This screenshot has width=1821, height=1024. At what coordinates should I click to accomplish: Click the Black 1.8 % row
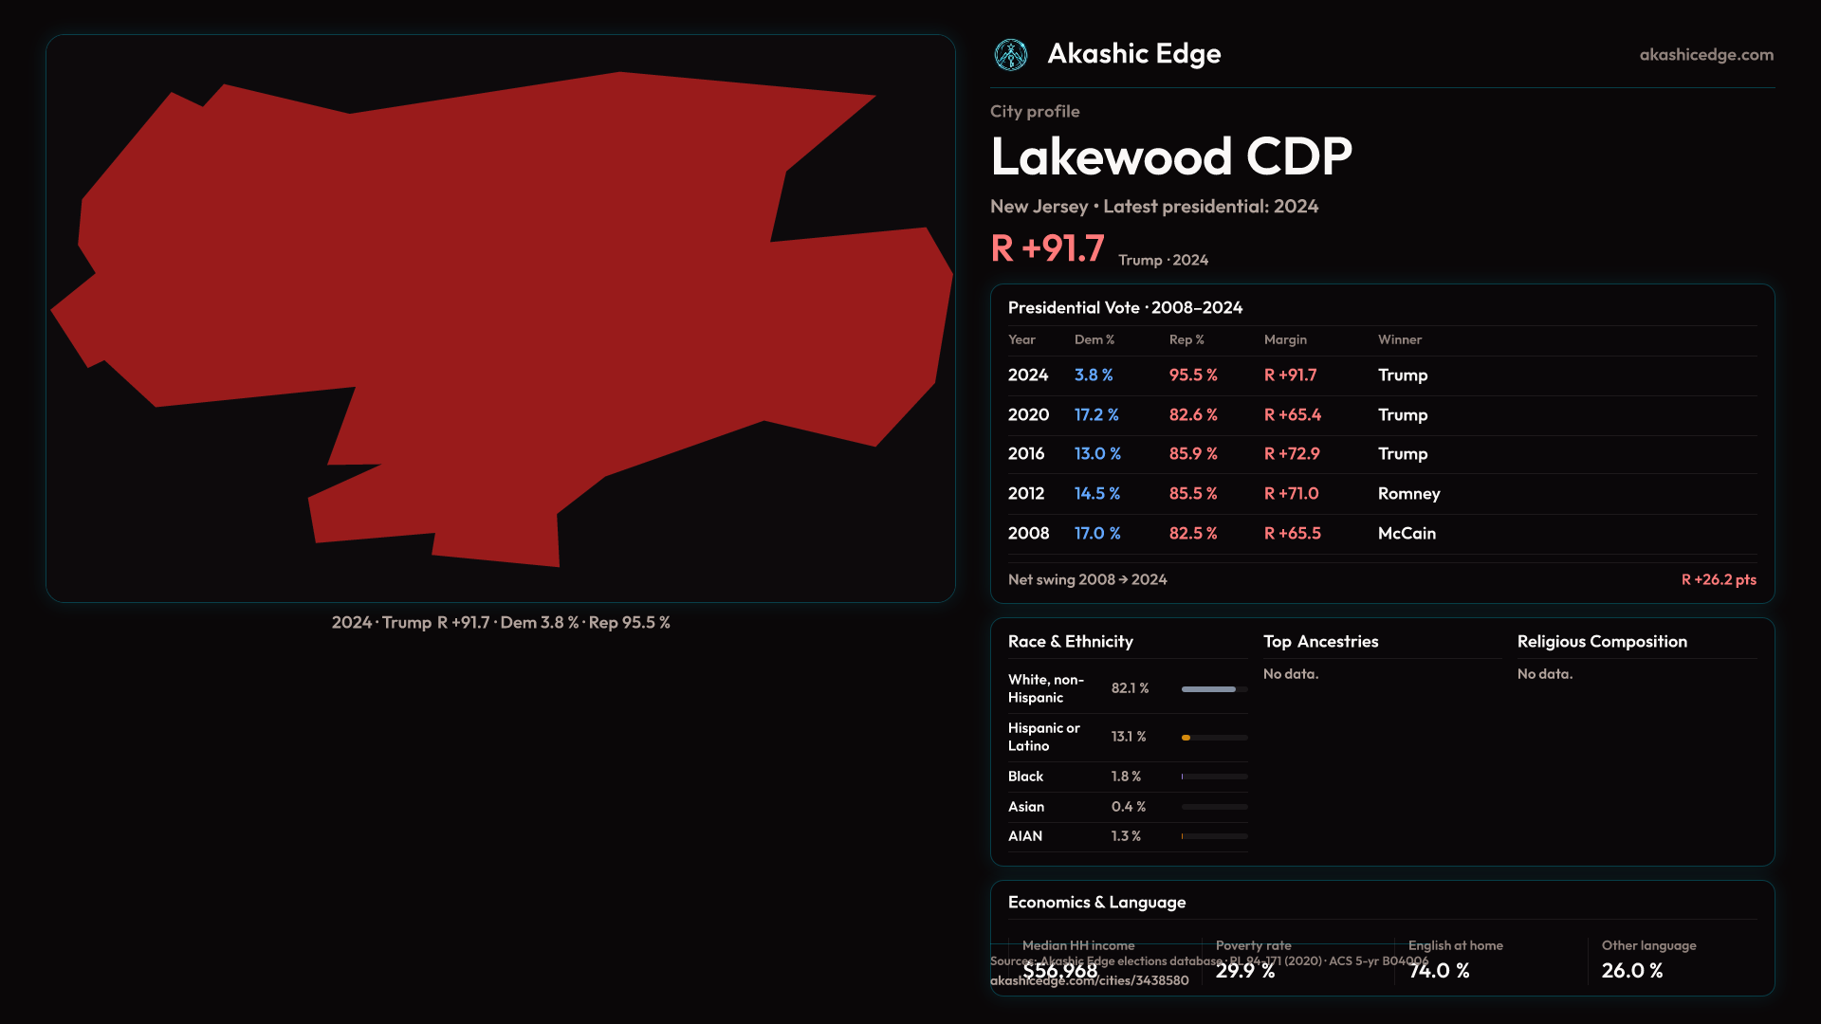point(1126,777)
